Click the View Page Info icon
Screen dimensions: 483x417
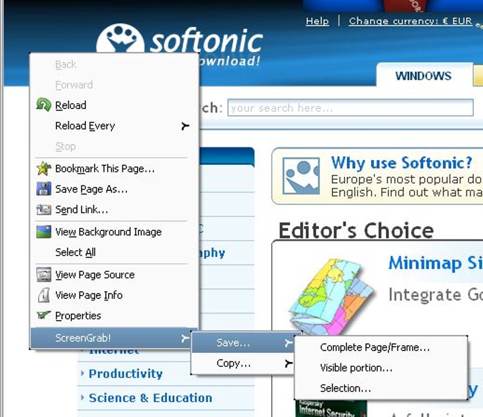coord(44,295)
